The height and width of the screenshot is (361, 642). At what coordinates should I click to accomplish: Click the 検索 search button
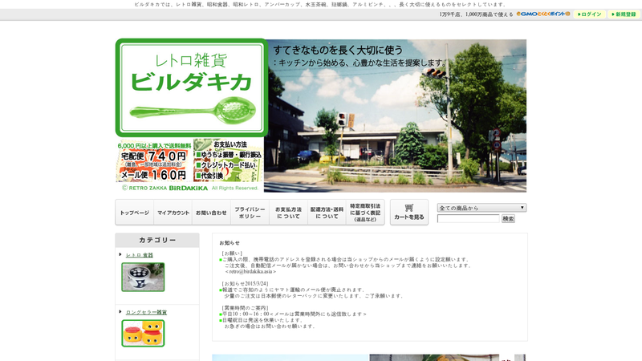coord(508,218)
